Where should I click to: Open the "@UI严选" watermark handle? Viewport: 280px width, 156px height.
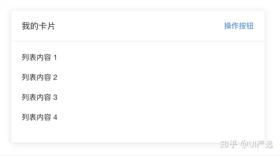(257, 144)
